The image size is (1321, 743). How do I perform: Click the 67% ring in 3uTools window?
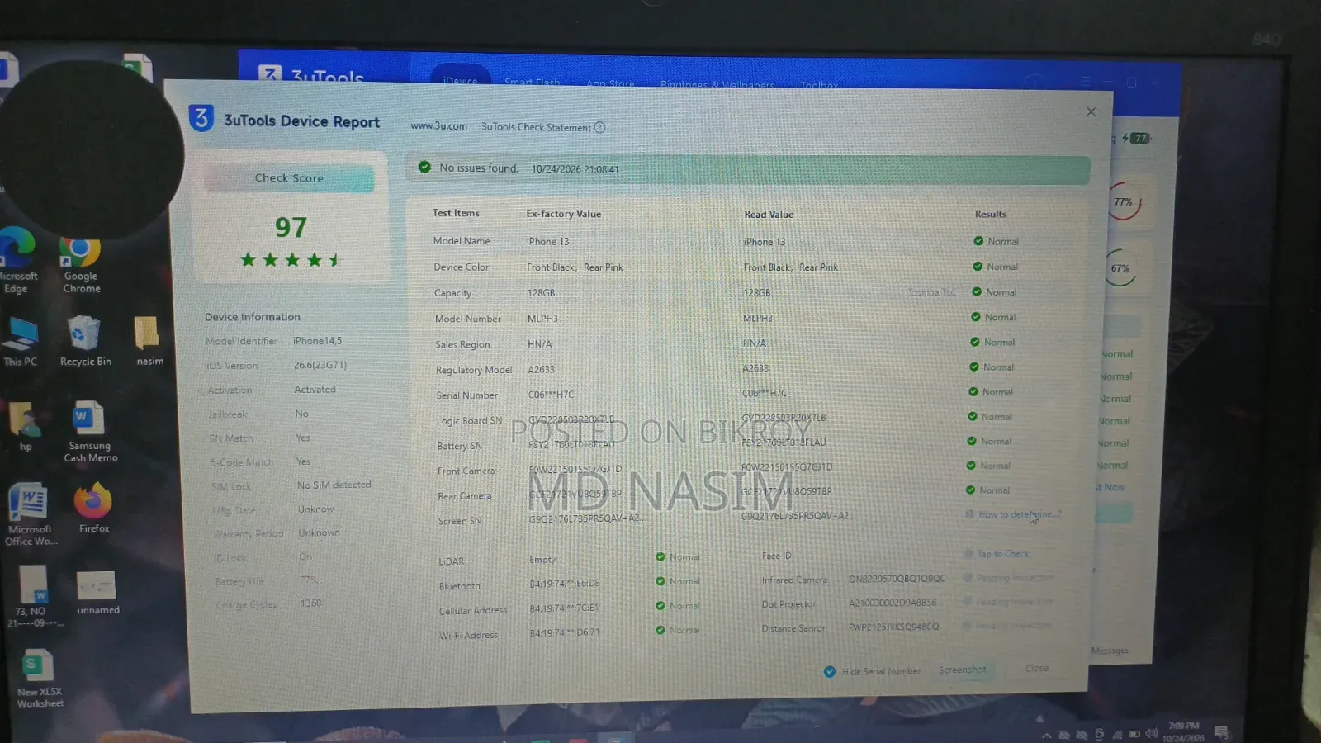coord(1120,267)
